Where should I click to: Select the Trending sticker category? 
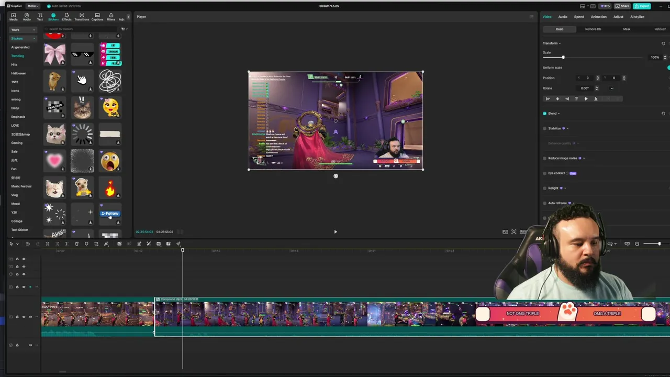point(18,56)
